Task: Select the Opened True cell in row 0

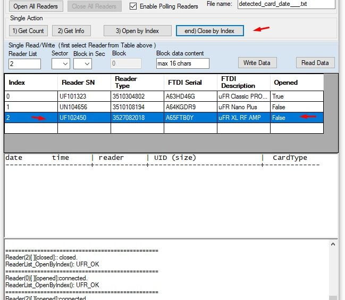Action: [297, 96]
